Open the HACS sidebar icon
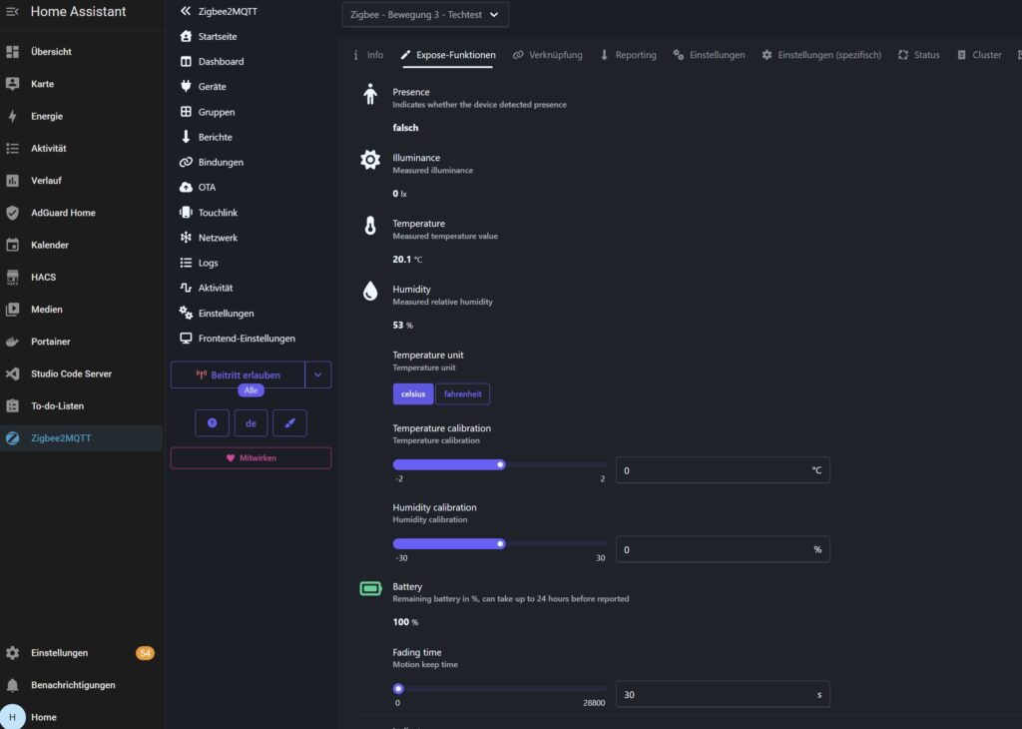The height and width of the screenshot is (729, 1022). [12, 278]
